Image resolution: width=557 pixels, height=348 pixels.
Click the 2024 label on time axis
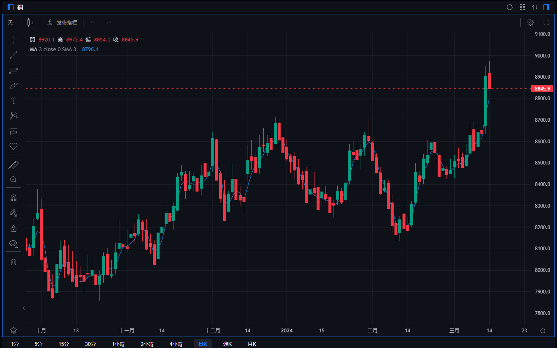tap(287, 331)
